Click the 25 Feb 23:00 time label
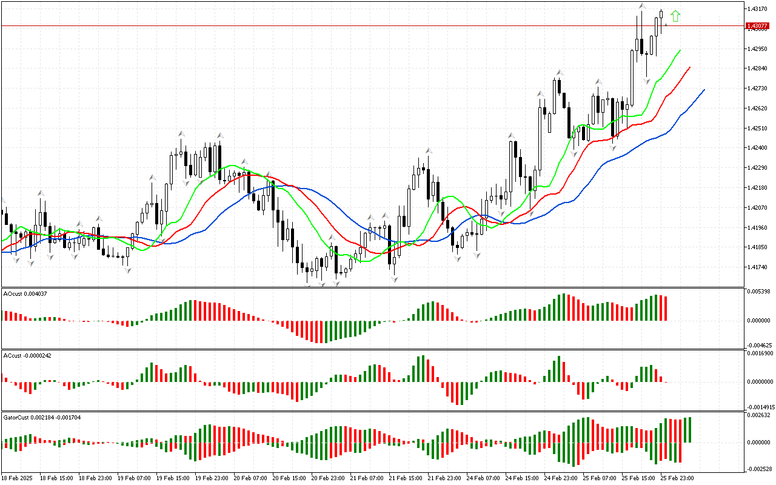The height and width of the screenshot is (485, 776). tap(677, 478)
